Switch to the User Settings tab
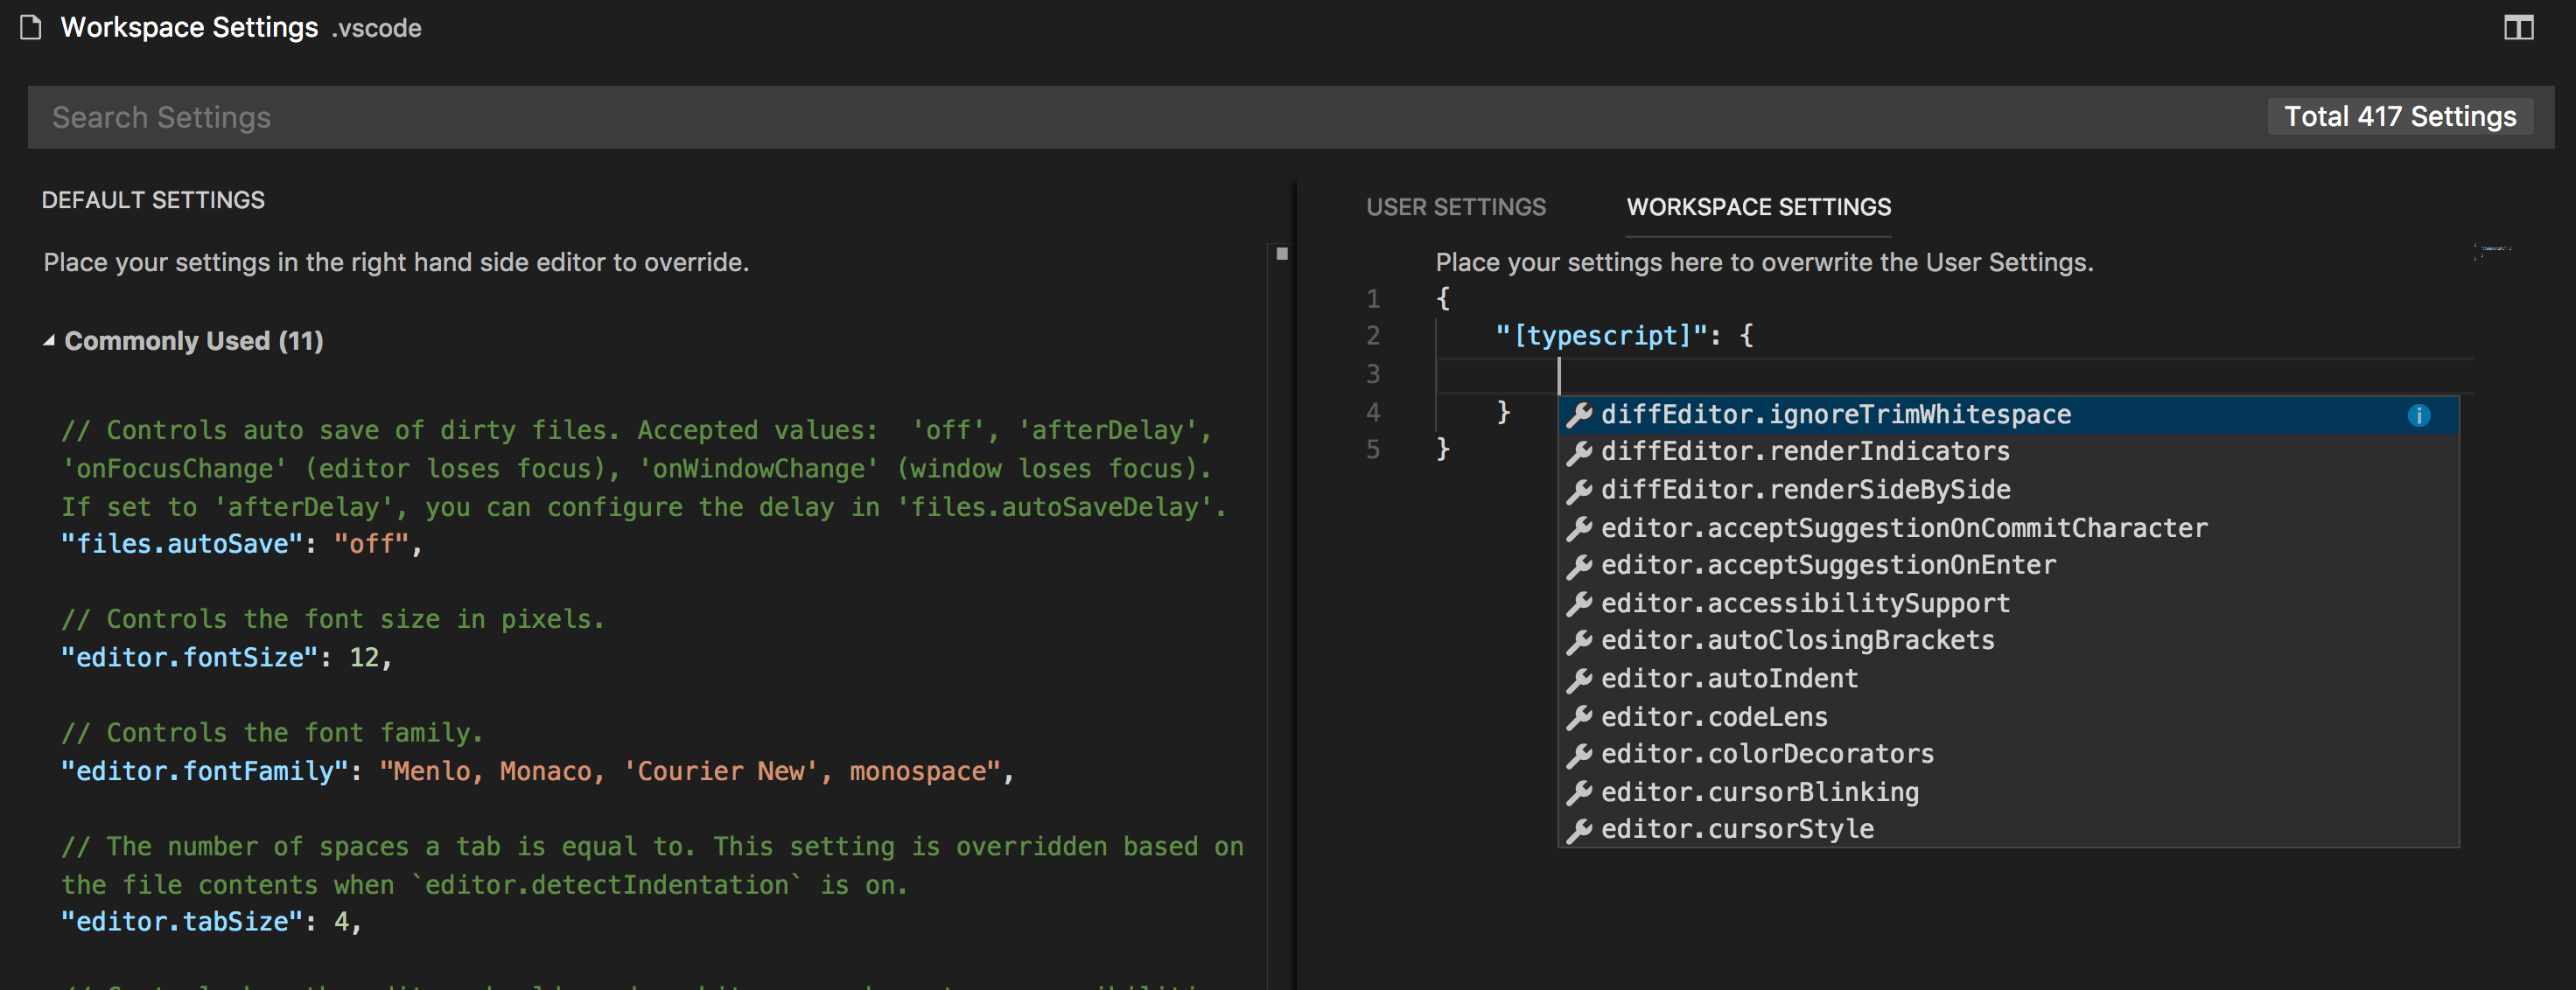This screenshot has width=2576, height=990. 1455,206
